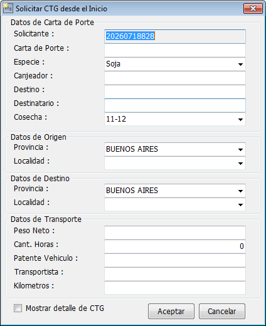Select the Cant. Horas field
Image resolution: width=266 pixels, height=326 pixels.
pyautogui.click(x=175, y=246)
